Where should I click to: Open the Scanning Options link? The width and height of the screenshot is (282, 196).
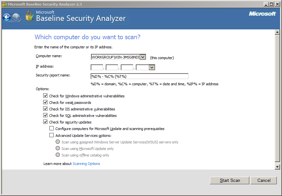pyautogui.click(x=86, y=164)
